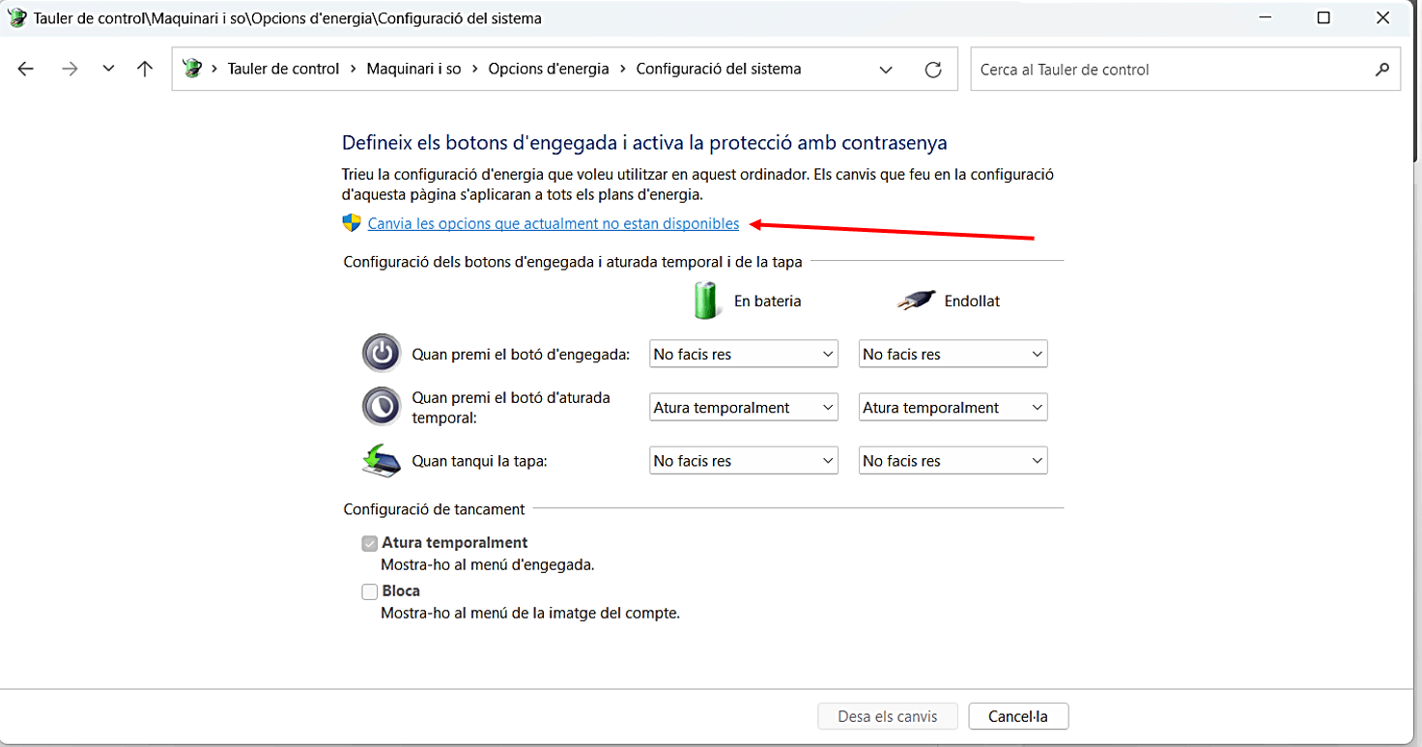Refresh the Control Panel page
Image resolution: width=1422 pixels, height=747 pixels.
(932, 70)
